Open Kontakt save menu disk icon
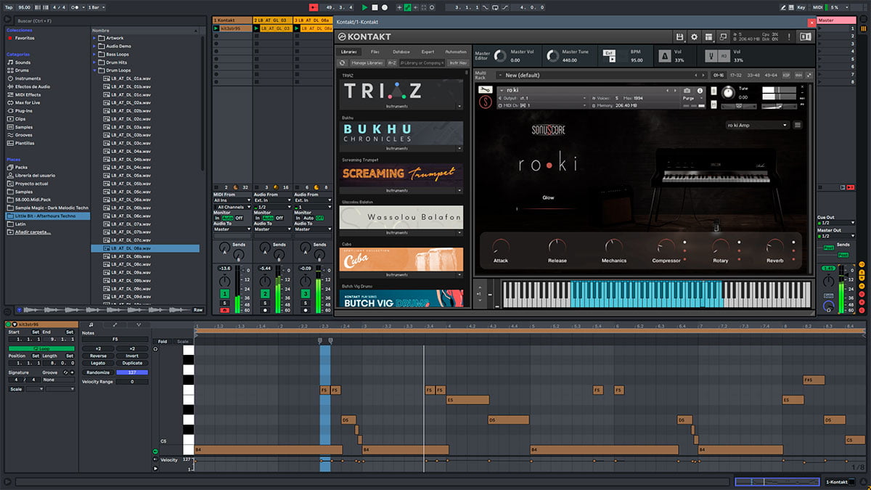This screenshot has width=871, height=490. 679,36
